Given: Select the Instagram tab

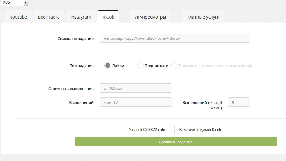Looking at the screenshot, I should [81, 17].
